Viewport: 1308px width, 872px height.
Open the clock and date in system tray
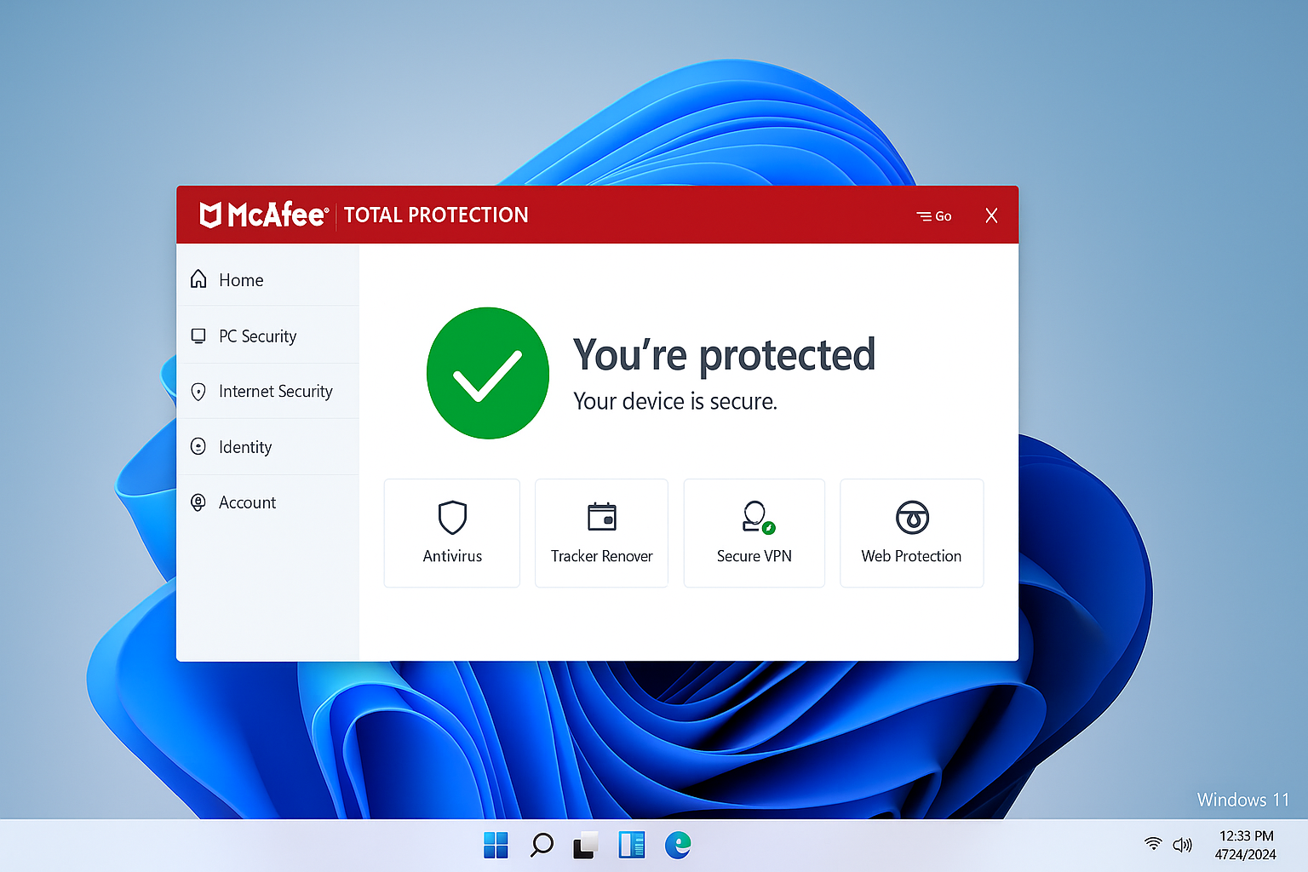click(x=1245, y=845)
